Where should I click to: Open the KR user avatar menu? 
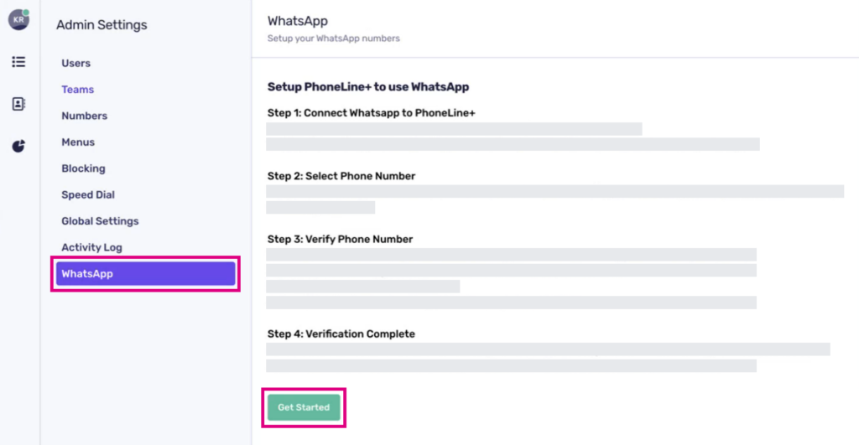click(x=18, y=20)
